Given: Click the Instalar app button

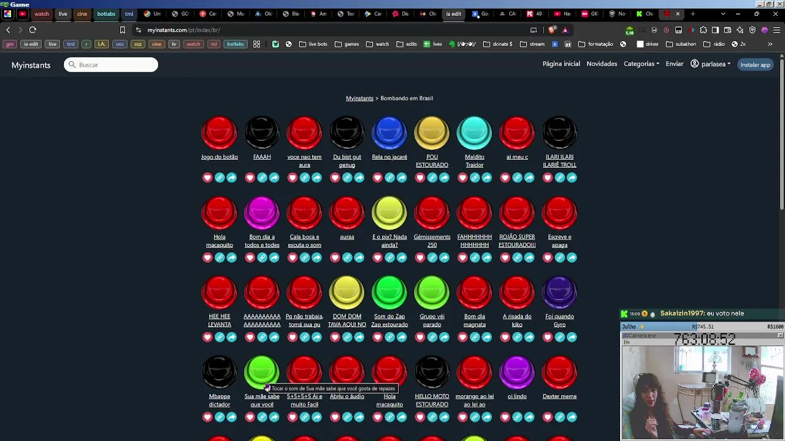Looking at the screenshot, I should pos(755,64).
